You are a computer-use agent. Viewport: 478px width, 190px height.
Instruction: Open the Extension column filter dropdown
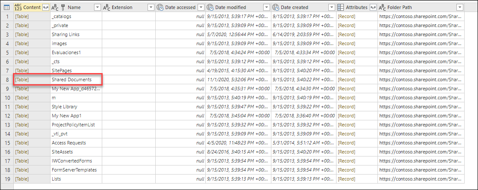pos(151,7)
